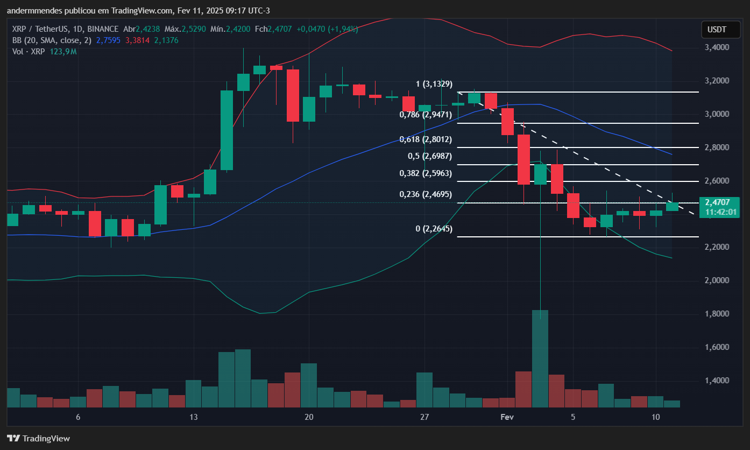
Task: Click the 1,4000 price axis label
Action: (x=718, y=381)
